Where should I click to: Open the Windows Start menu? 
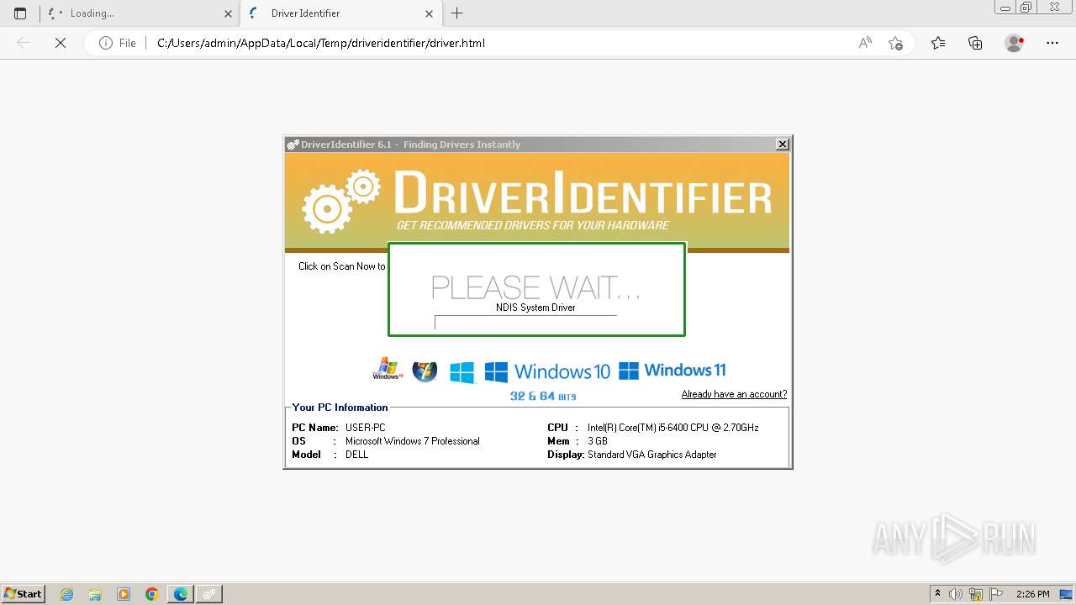[23, 593]
